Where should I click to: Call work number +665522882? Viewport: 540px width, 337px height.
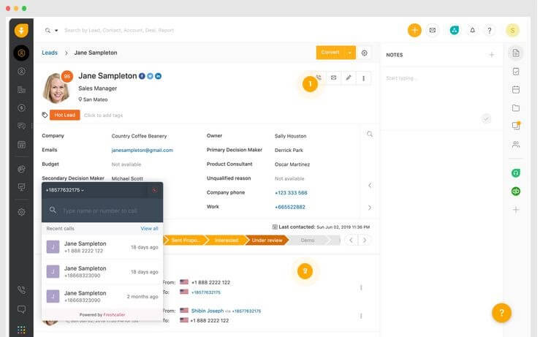click(290, 207)
